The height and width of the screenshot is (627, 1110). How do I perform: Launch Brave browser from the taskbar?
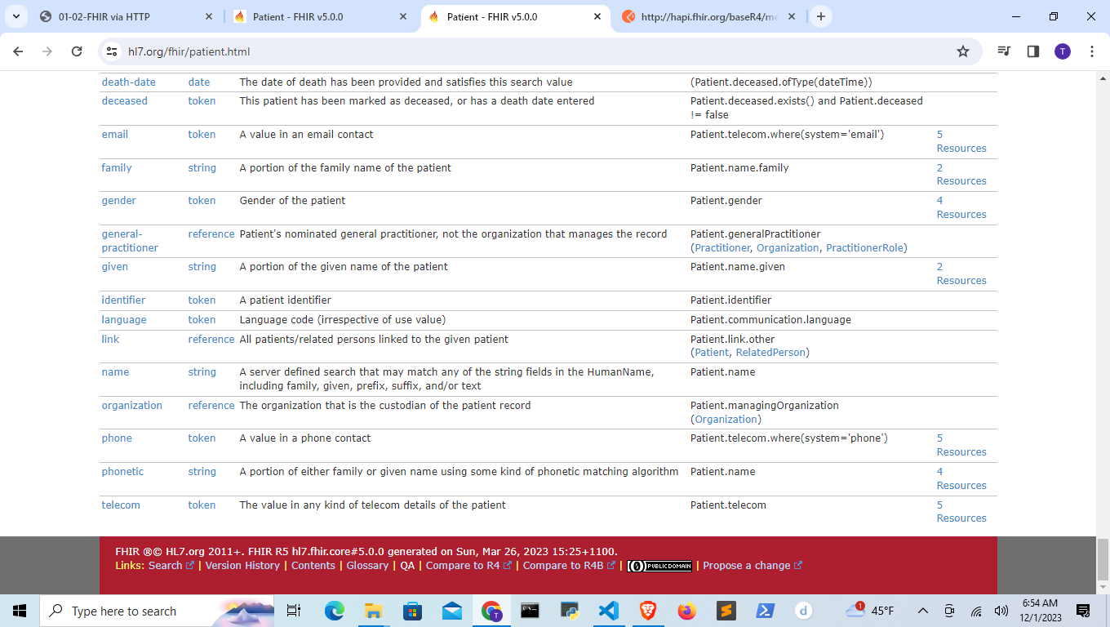coord(648,611)
